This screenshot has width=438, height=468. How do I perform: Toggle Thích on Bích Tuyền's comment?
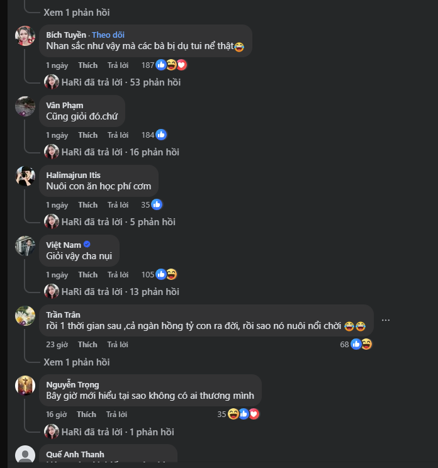87,65
